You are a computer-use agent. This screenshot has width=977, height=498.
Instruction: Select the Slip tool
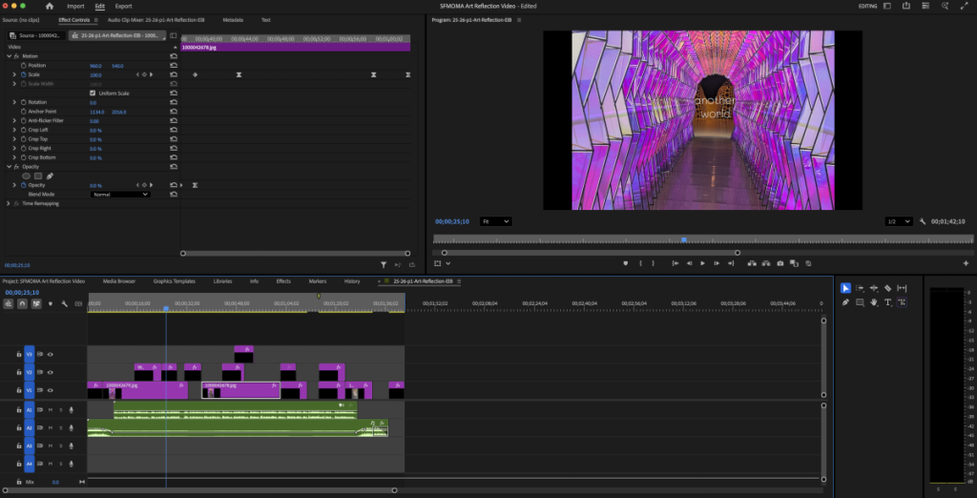click(x=902, y=288)
